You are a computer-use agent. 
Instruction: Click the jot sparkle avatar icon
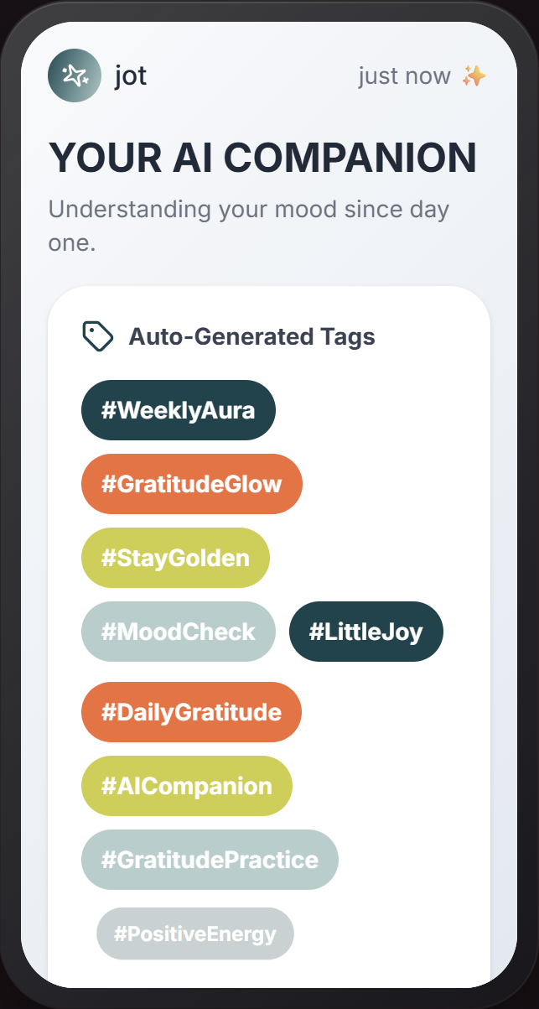pos(75,75)
